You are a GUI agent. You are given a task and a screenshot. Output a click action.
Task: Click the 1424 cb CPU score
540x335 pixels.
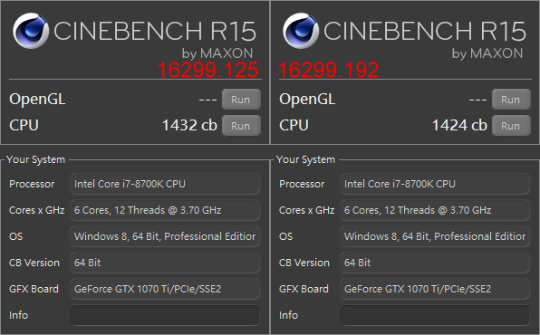pos(459,125)
